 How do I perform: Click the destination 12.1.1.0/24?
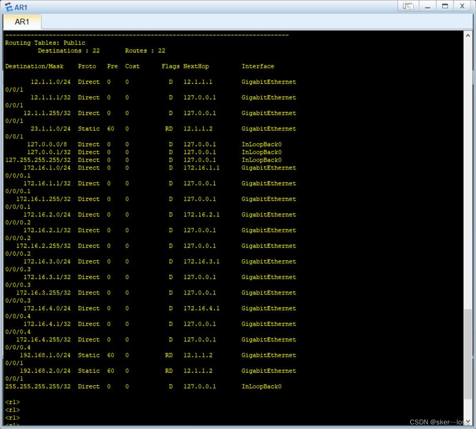[x=50, y=82]
